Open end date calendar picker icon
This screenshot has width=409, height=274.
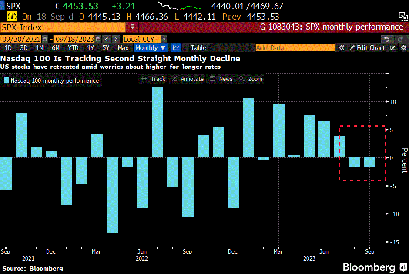pos(98,39)
